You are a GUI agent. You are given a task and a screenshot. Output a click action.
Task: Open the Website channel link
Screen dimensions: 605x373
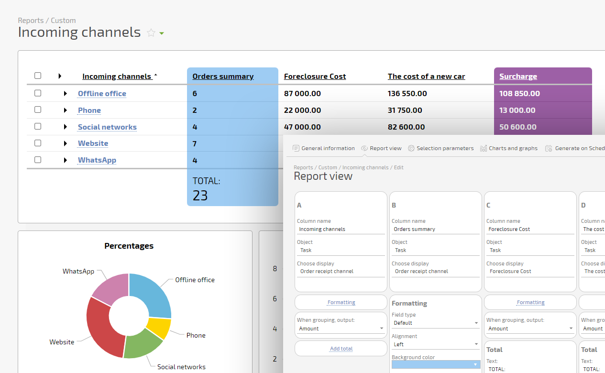[x=93, y=143]
